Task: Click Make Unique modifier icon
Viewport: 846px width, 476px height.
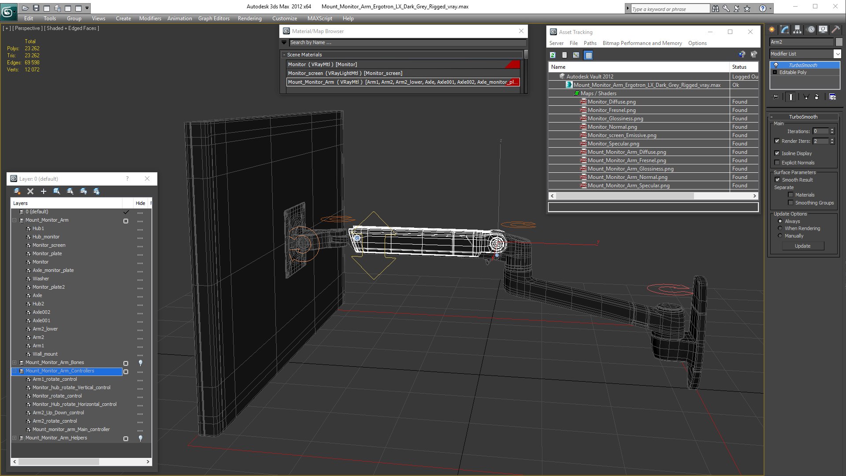Action: point(806,97)
